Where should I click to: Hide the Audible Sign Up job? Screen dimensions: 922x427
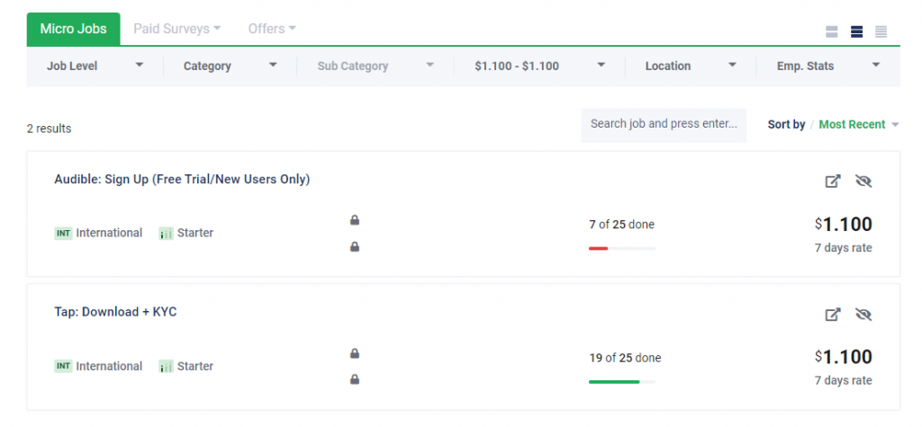point(863,181)
